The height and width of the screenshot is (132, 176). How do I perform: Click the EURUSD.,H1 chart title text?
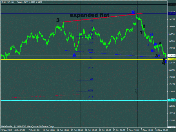pyautogui.click(x=22, y=2)
